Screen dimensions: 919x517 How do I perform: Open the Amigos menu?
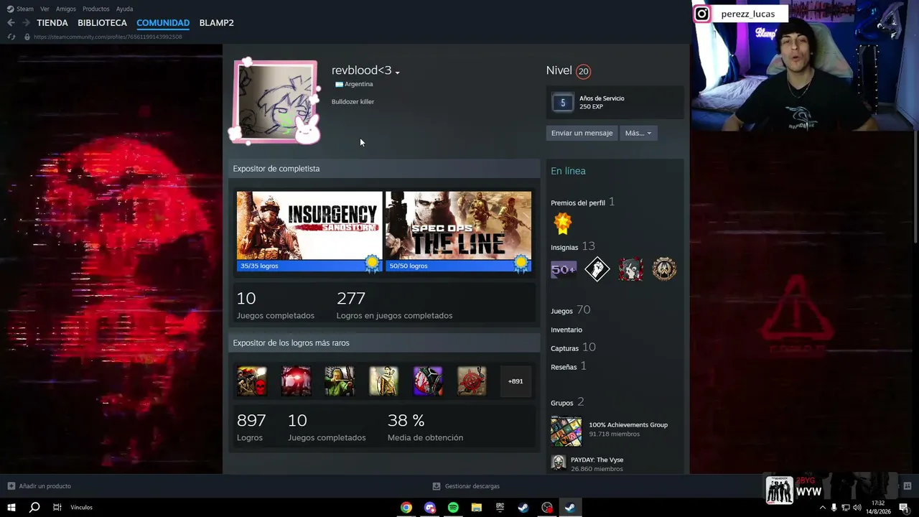click(66, 9)
